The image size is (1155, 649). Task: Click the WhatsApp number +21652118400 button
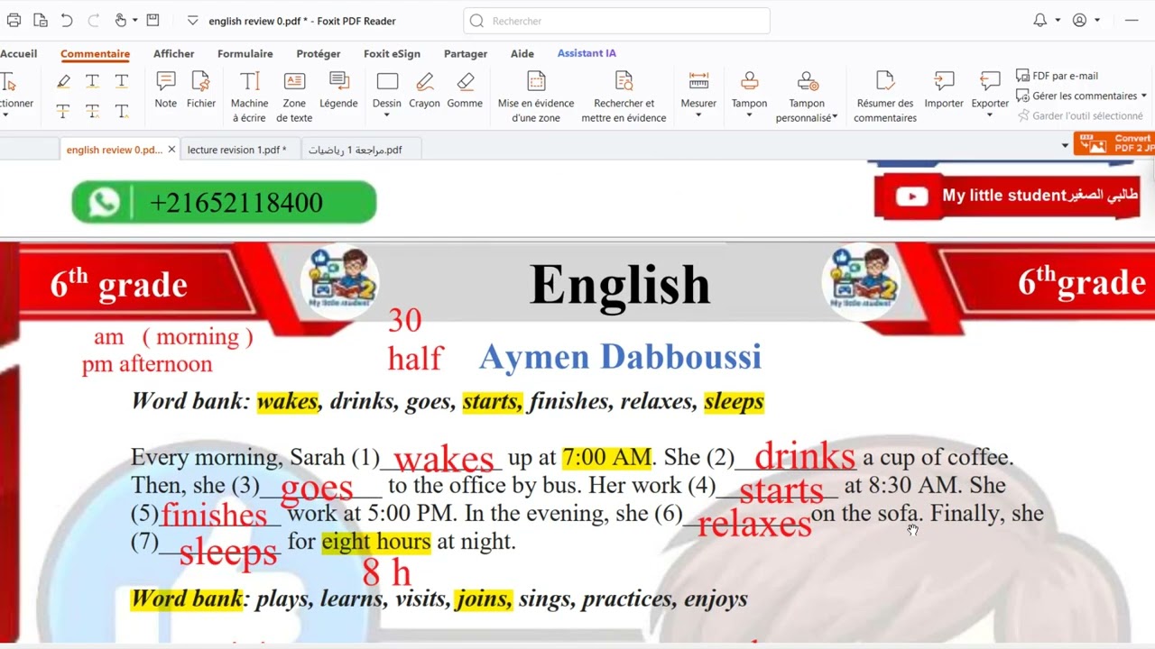(x=224, y=202)
